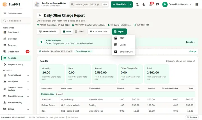This screenshot has width=202, height=120.
Task: Click the Dashboard sidebar icon
Action: [x=5, y=32]
